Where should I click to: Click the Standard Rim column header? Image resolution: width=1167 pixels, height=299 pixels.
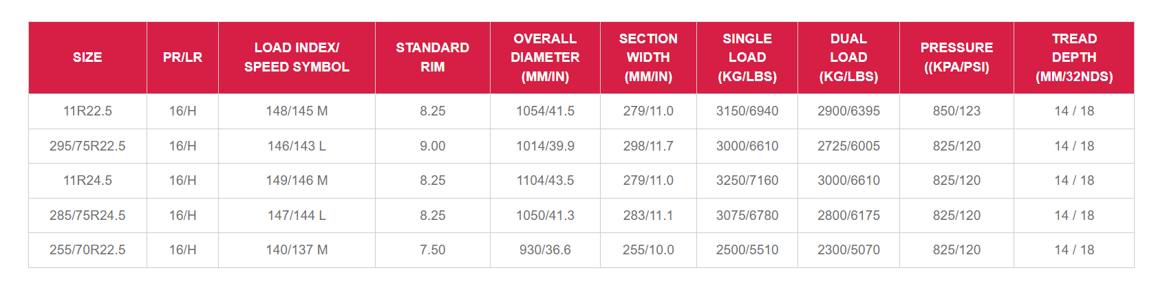[432, 58]
